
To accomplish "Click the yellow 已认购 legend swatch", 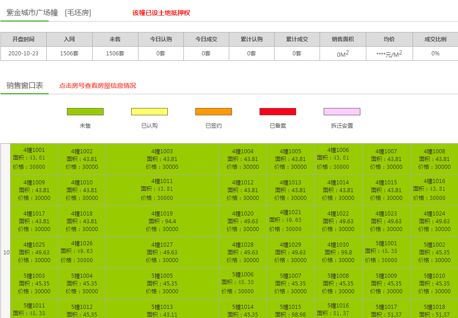I will [149, 112].
